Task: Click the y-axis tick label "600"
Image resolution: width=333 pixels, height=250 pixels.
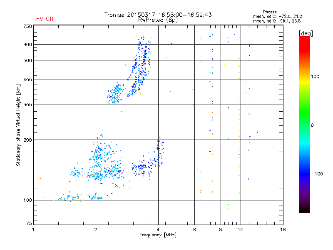Action: (27, 45)
